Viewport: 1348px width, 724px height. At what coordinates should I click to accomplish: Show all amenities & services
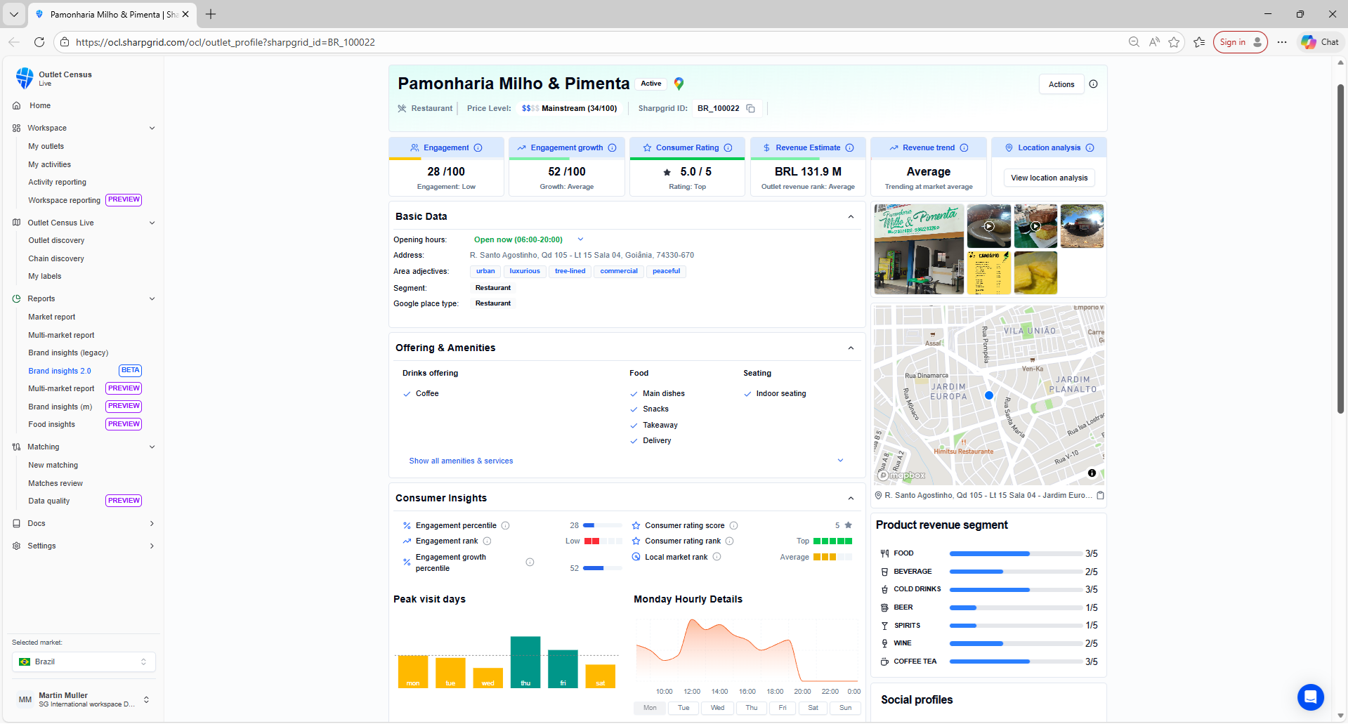461,461
